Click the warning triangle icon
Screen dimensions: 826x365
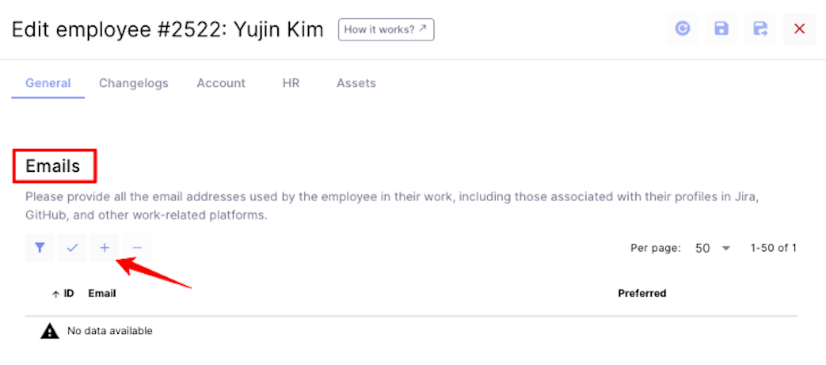50,330
